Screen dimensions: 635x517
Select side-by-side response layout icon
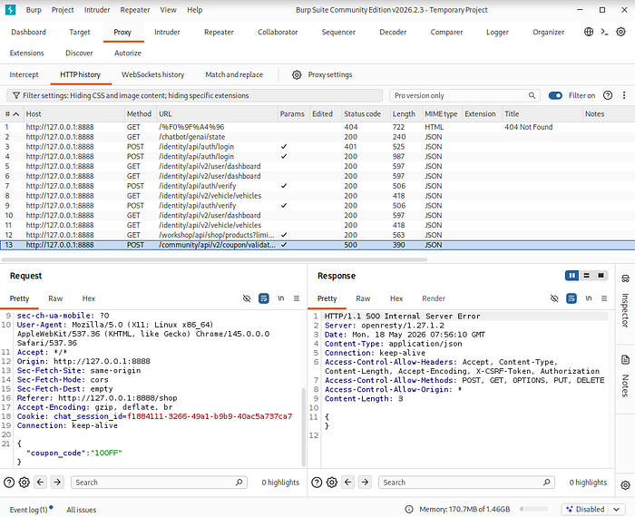click(x=571, y=276)
